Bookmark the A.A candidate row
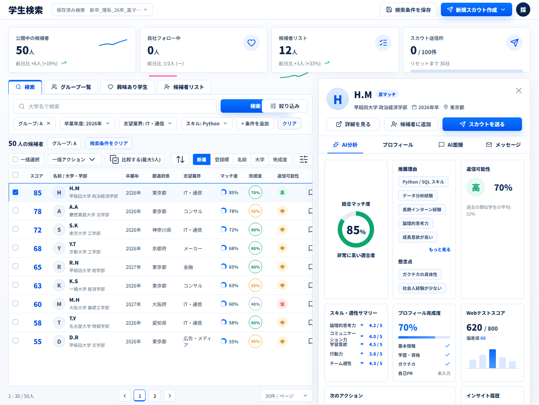Viewport: 539px width, 405px height. point(310,211)
